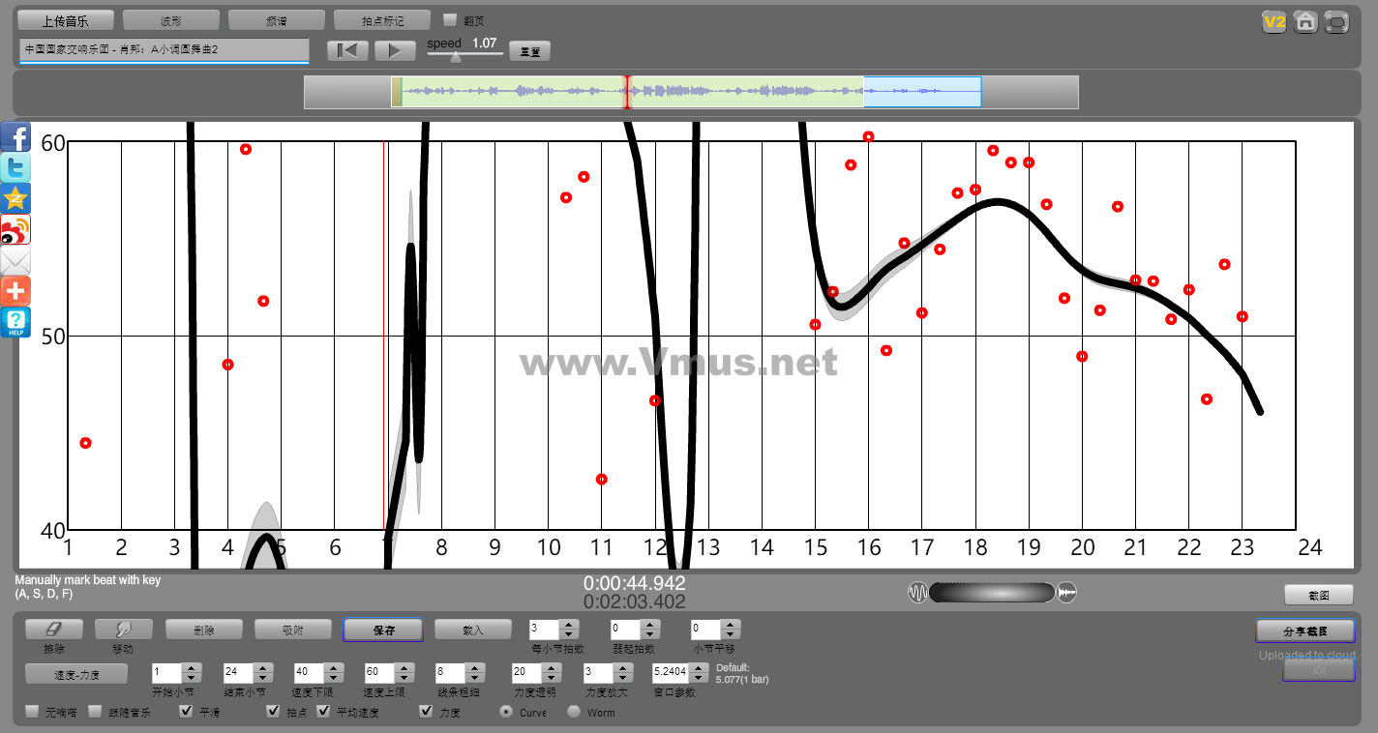Viewport: 1378px width, 733px height.
Task: Select the move (移动) tool
Action: pos(123,630)
